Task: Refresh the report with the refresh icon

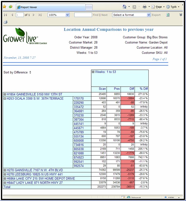Action: pos(168,15)
